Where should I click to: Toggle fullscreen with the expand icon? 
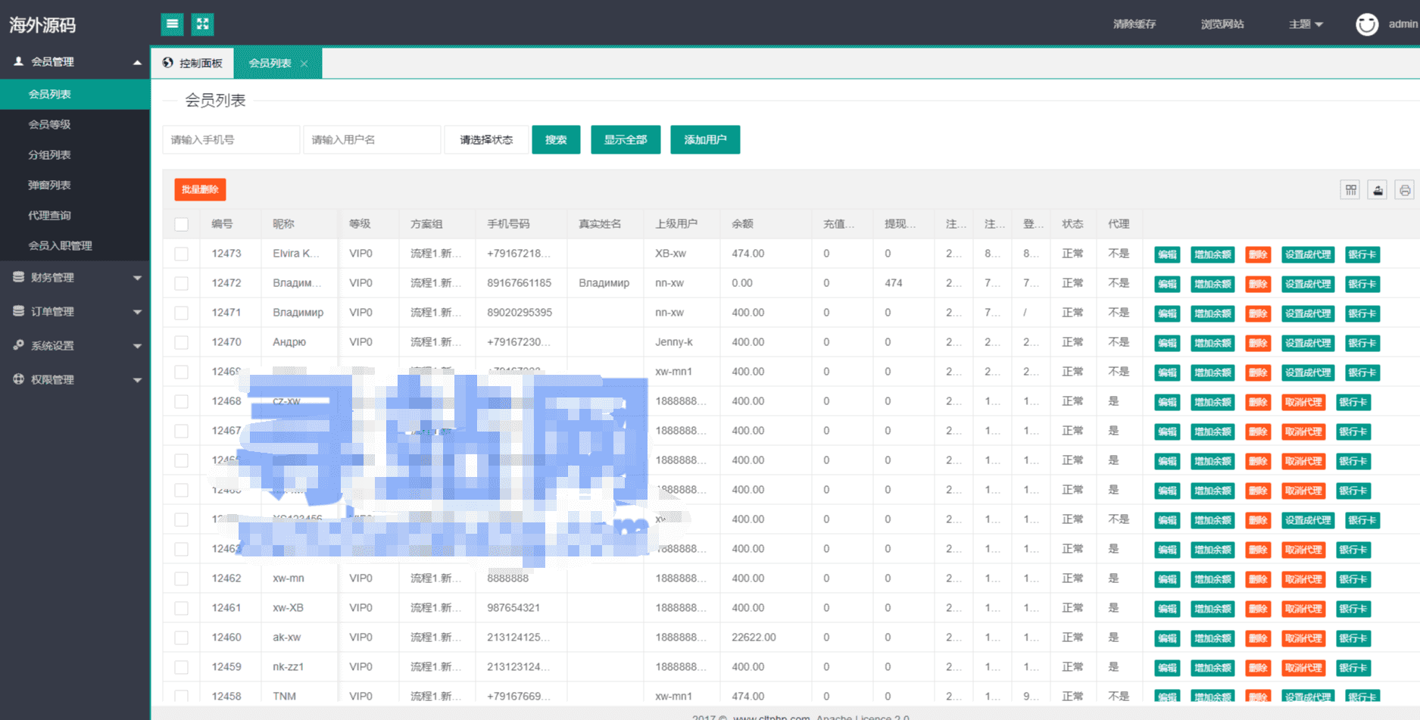pos(202,24)
